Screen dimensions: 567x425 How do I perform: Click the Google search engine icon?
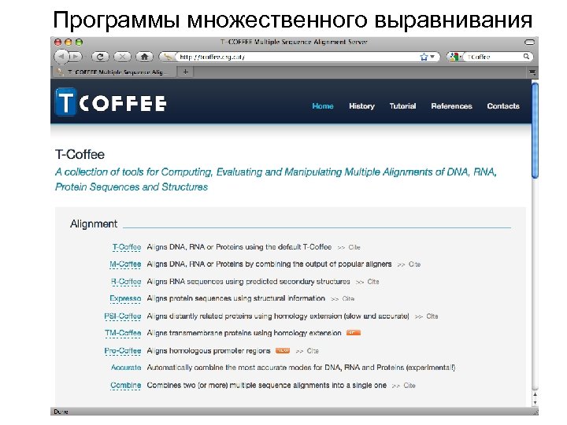point(454,57)
